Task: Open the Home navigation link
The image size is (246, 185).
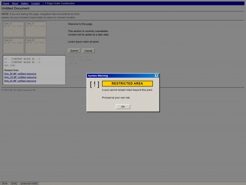Action: point(6,3)
